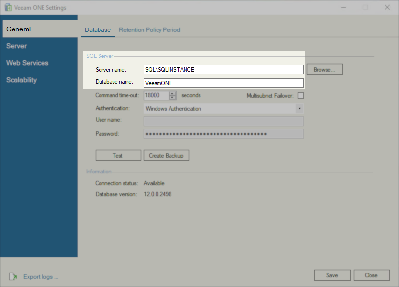The width and height of the screenshot is (399, 287).
Task: Click the database version 12.0.0.2498
Action: click(158, 194)
